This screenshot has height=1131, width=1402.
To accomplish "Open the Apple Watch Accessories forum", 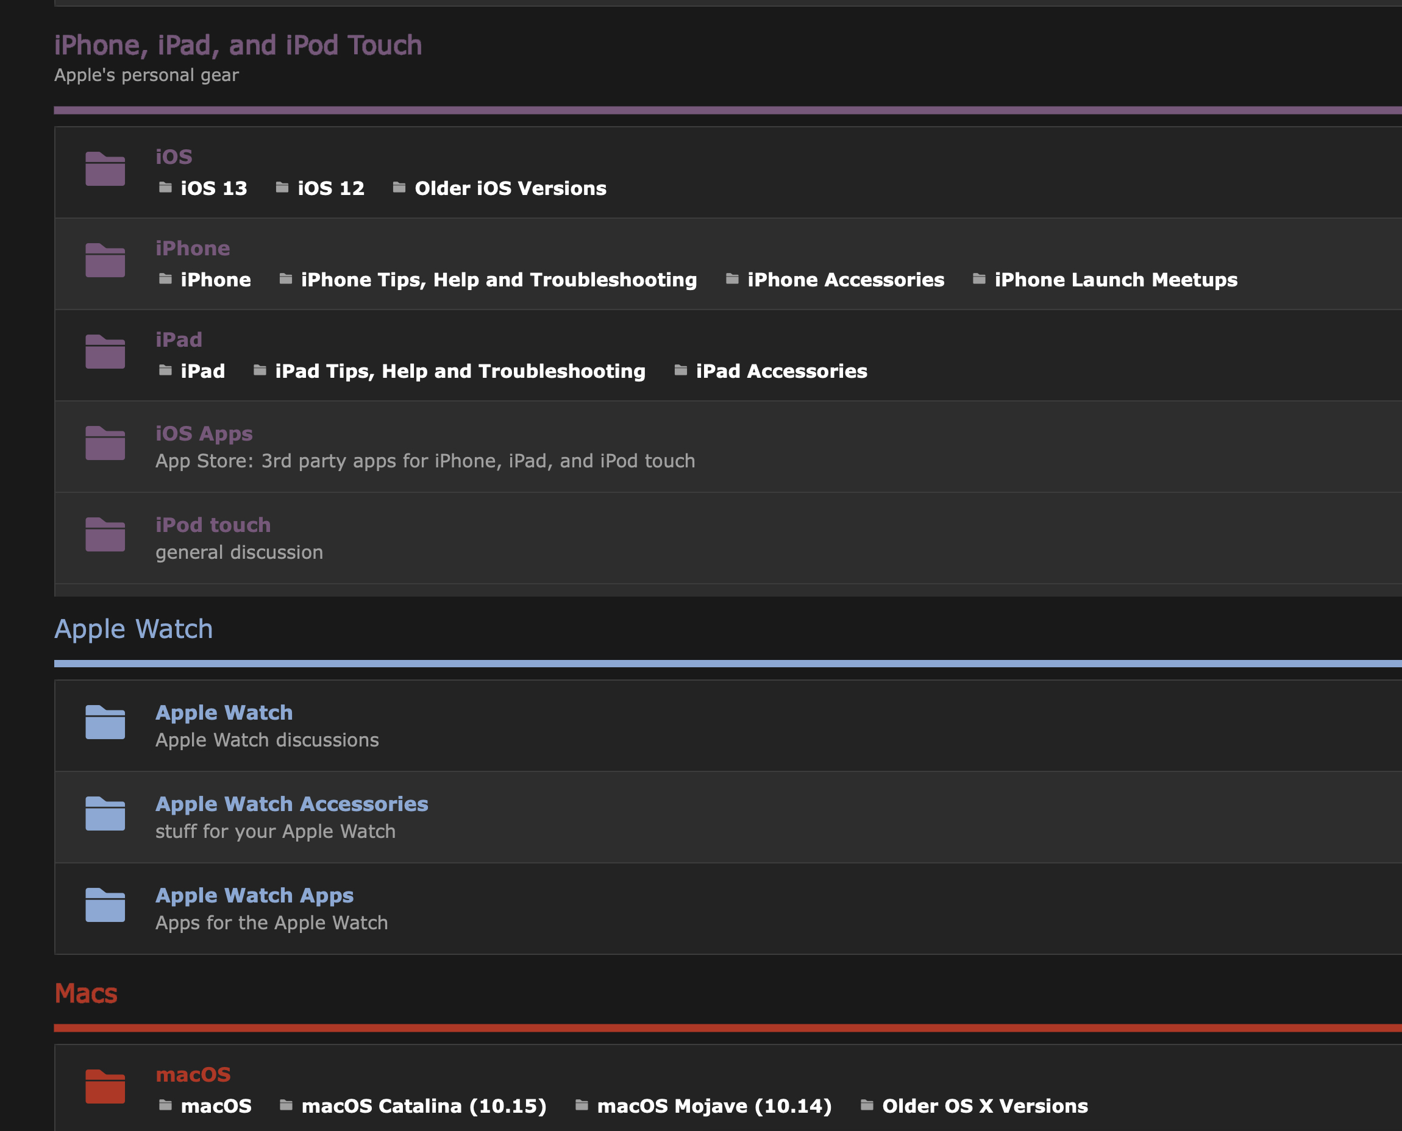I will [x=292, y=804].
